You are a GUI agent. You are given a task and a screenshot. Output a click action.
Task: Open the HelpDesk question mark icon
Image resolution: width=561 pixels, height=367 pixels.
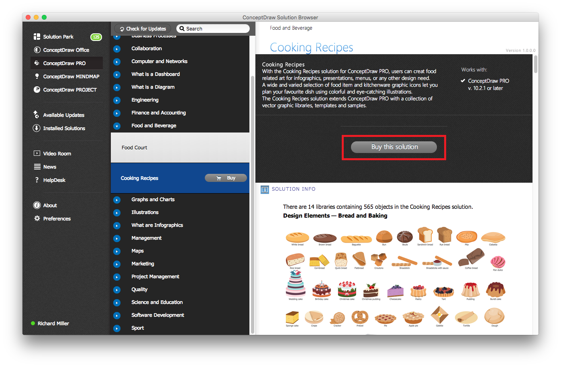click(37, 180)
